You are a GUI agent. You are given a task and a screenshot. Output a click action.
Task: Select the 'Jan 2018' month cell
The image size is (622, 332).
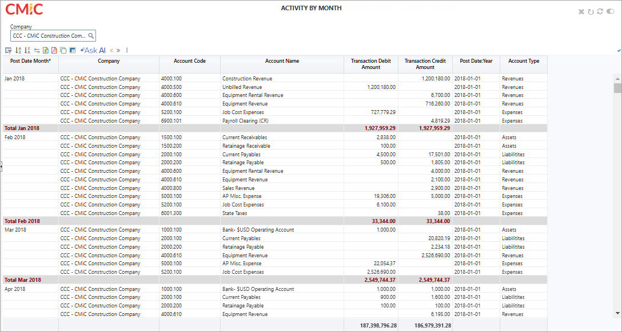15,78
